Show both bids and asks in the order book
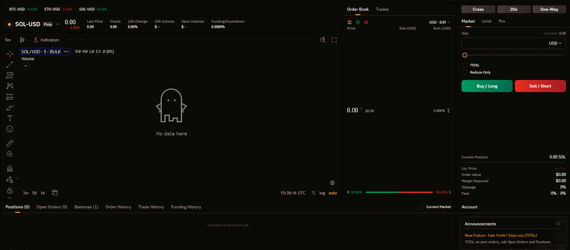 [x=349, y=23]
